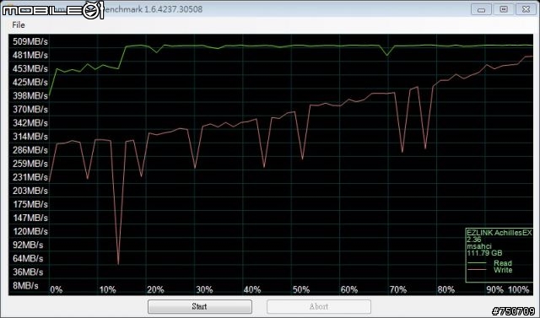Viewport: 540px width, 318px height.
Task: Click the 453MB/s axis label
Action: point(30,68)
